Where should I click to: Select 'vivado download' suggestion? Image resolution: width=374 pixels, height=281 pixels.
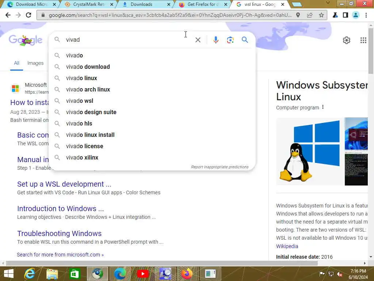(152, 67)
